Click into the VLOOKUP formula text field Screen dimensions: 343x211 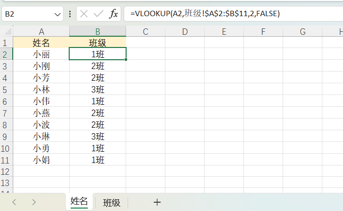click(x=233, y=14)
